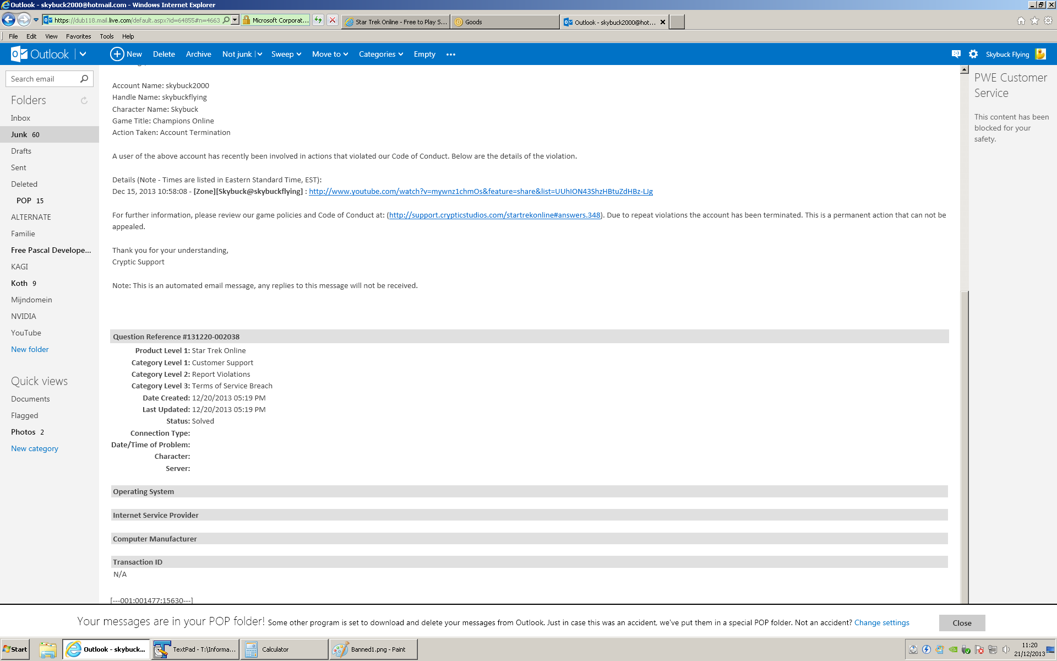This screenshot has width=1057, height=661.
Task: Open the Sweep dropdown menu
Action: click(x=286, y=54)
